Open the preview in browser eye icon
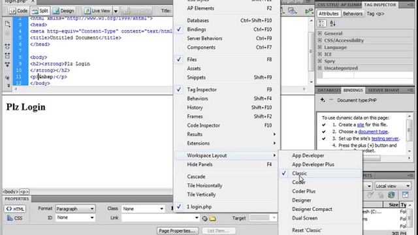 pos(292,11)
